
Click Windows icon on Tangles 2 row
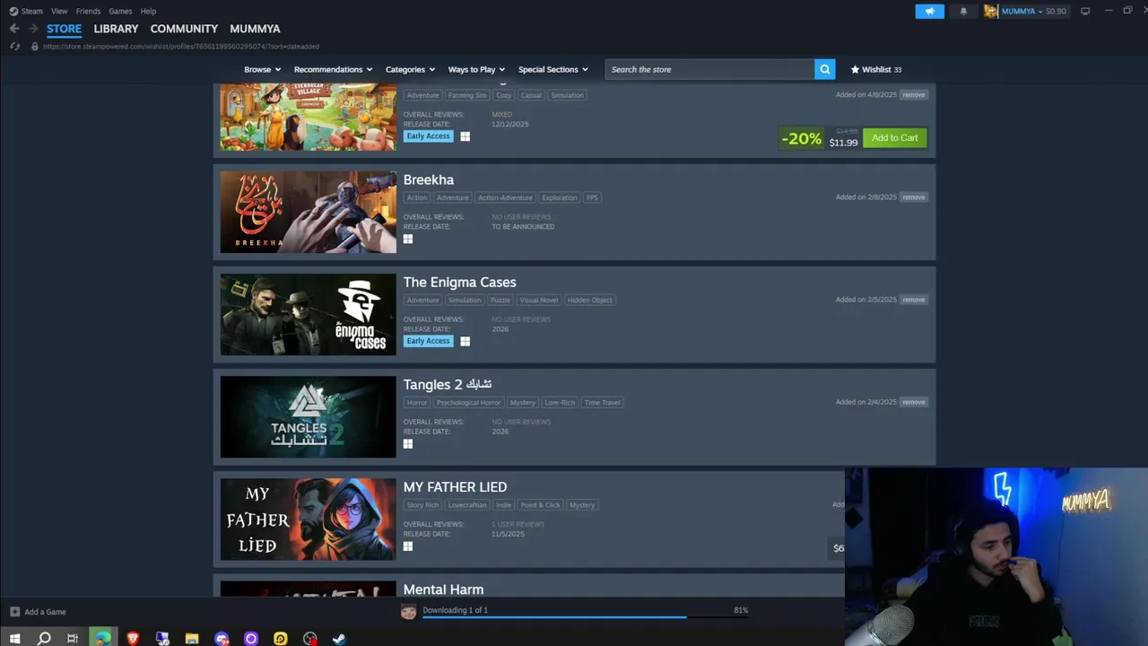coord(408,443)
